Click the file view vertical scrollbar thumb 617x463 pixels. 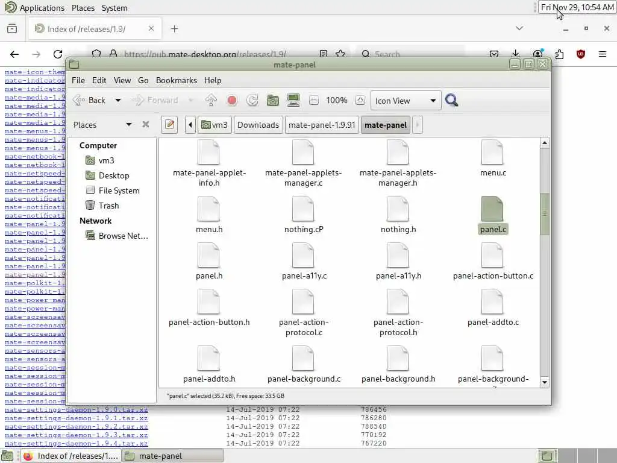coord(545,214)
